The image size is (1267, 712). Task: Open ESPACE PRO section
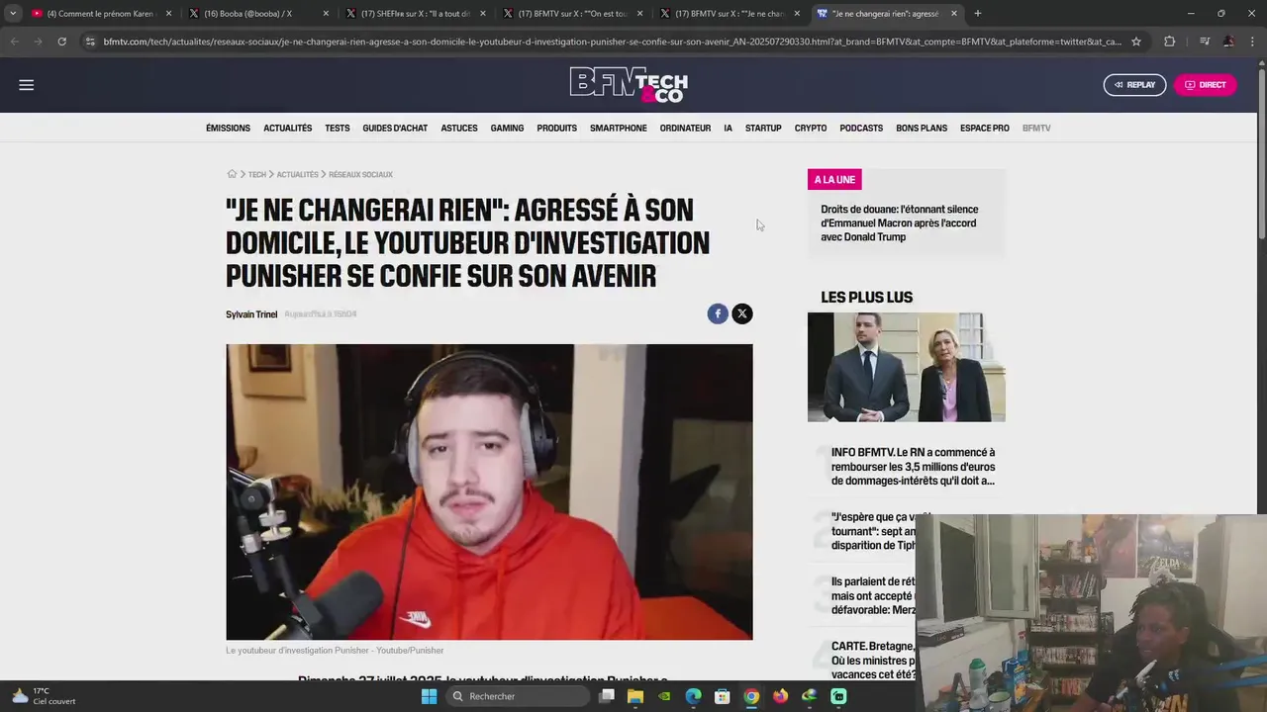coord(985,129)
